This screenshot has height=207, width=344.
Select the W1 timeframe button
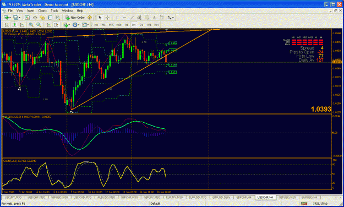149,25
